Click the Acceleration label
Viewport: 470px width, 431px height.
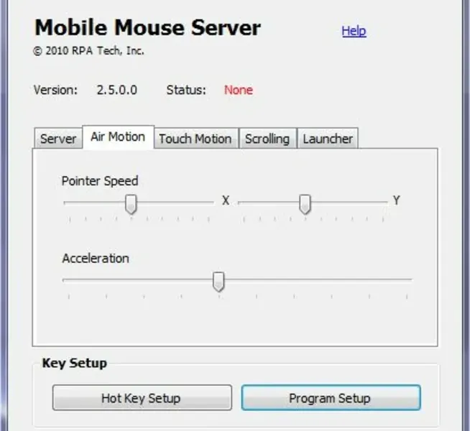(96, 259)
